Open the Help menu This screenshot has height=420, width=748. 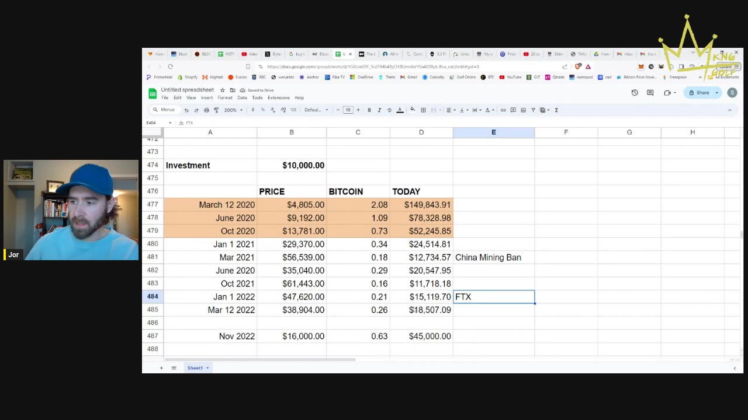(x=299, y=97)
